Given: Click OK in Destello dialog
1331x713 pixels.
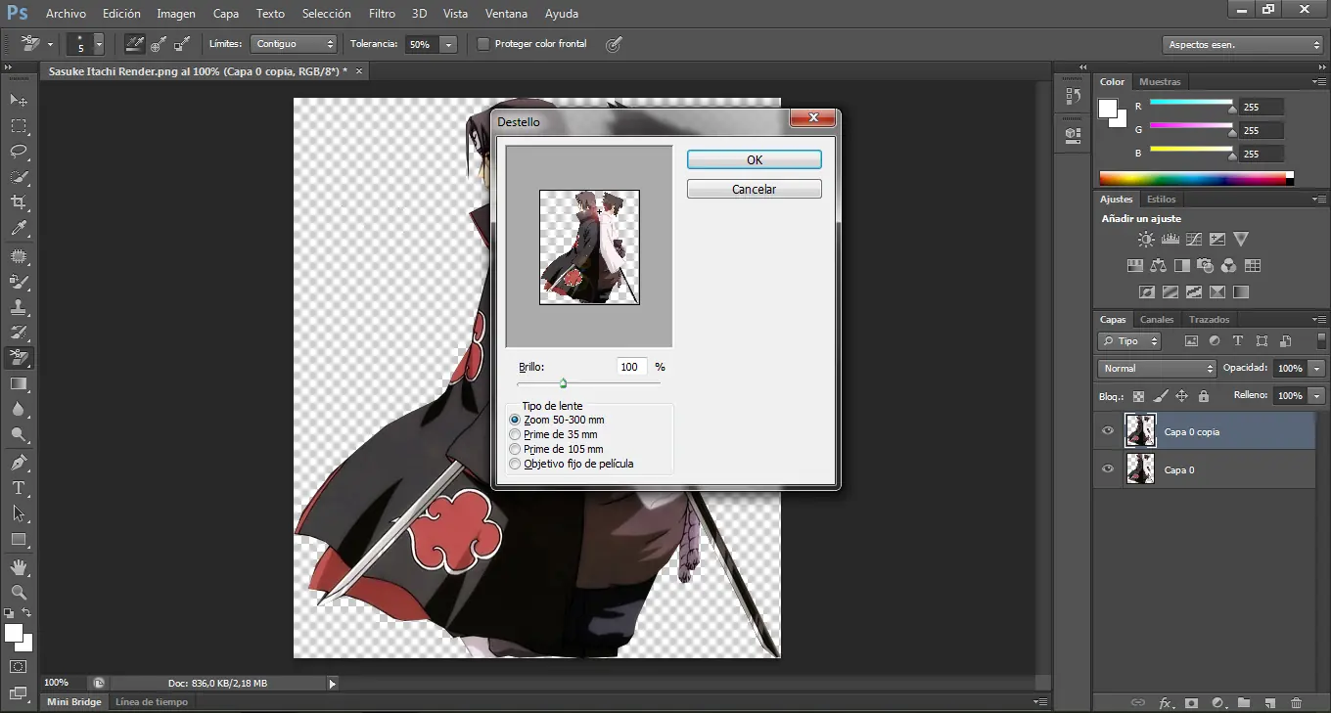Looking at the screenshot, I should click(755, 159).
